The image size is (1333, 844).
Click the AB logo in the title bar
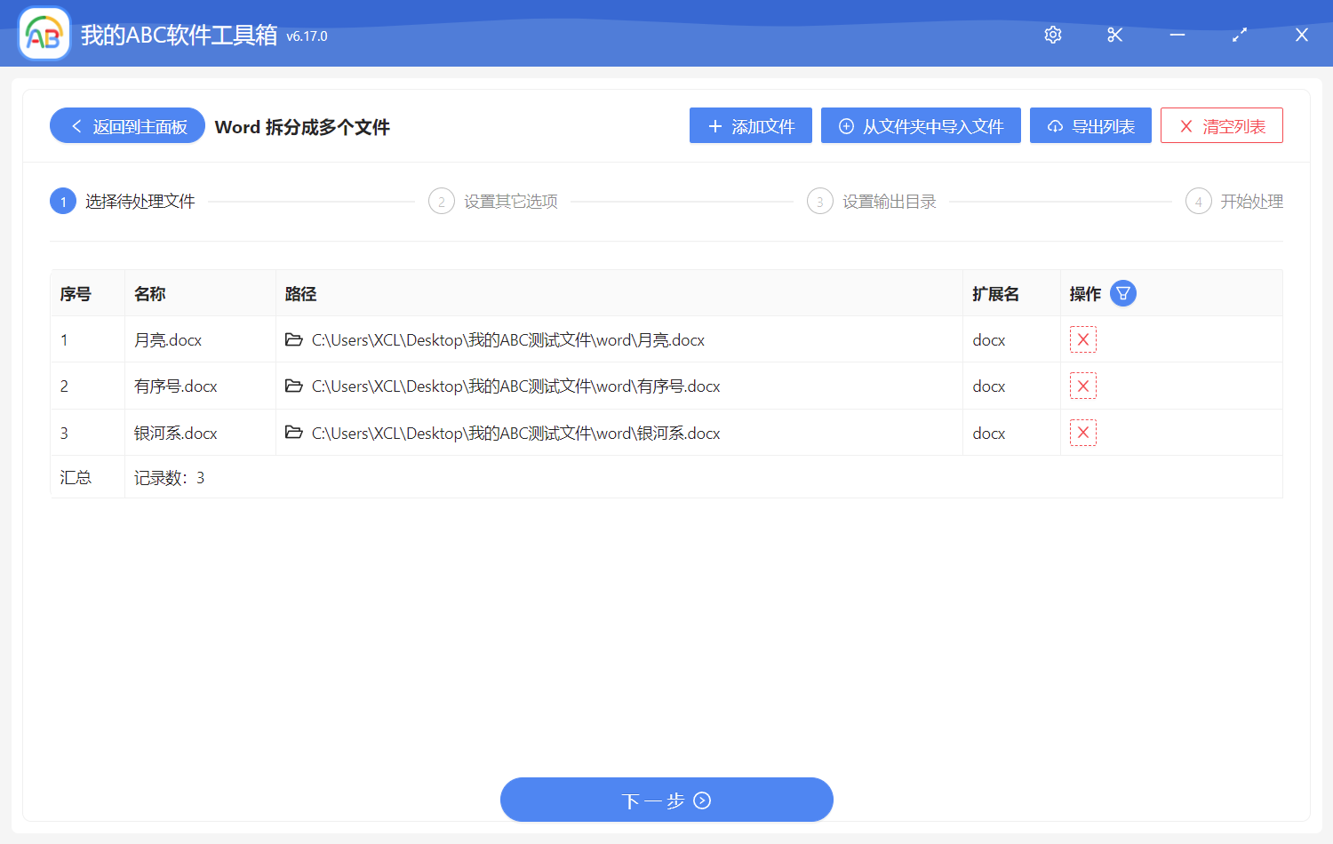pos(44,33)
